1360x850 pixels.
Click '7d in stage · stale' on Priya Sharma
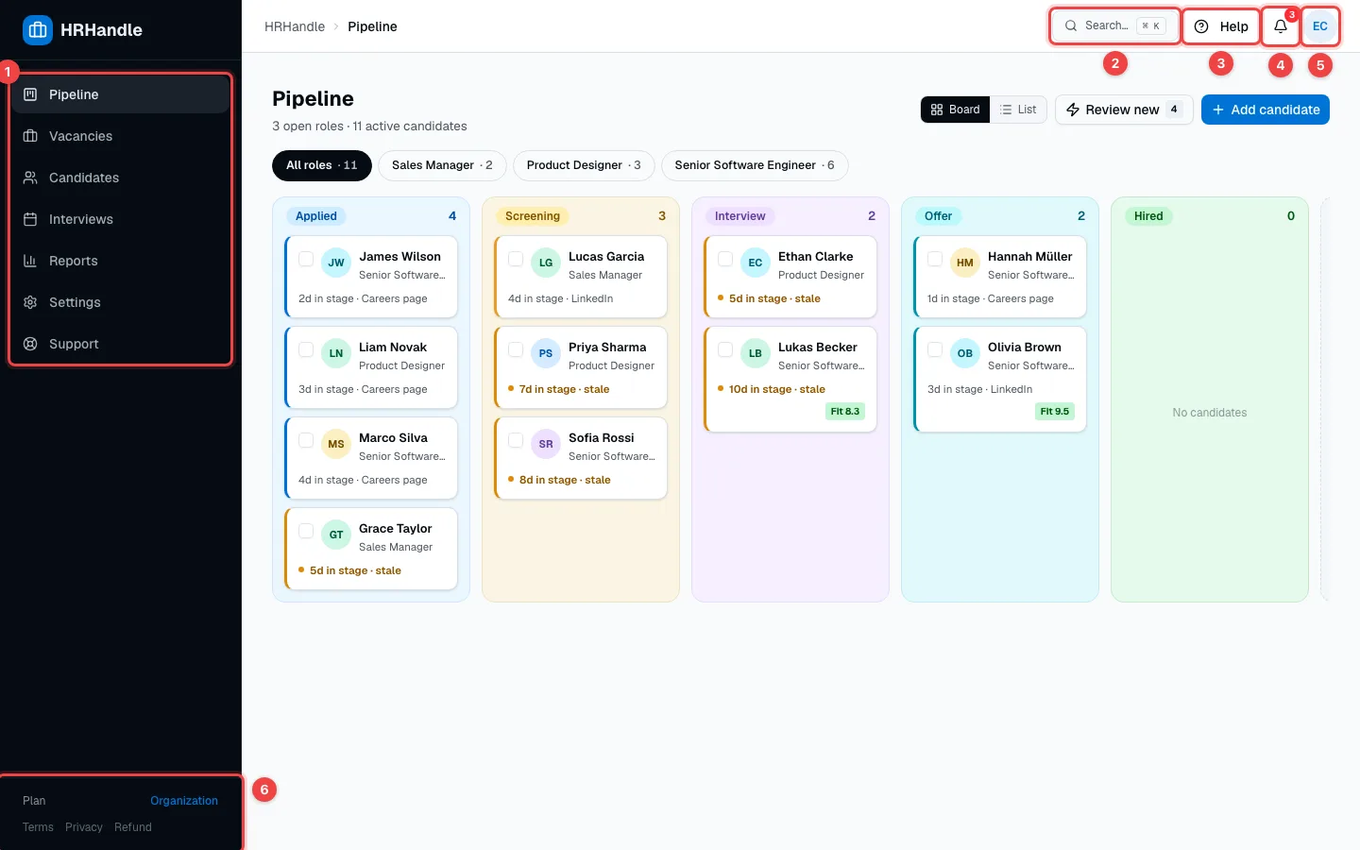(x=564, y=389)
